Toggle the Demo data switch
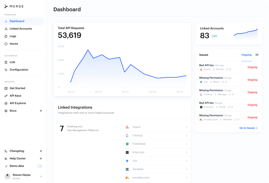 (39, 166)
